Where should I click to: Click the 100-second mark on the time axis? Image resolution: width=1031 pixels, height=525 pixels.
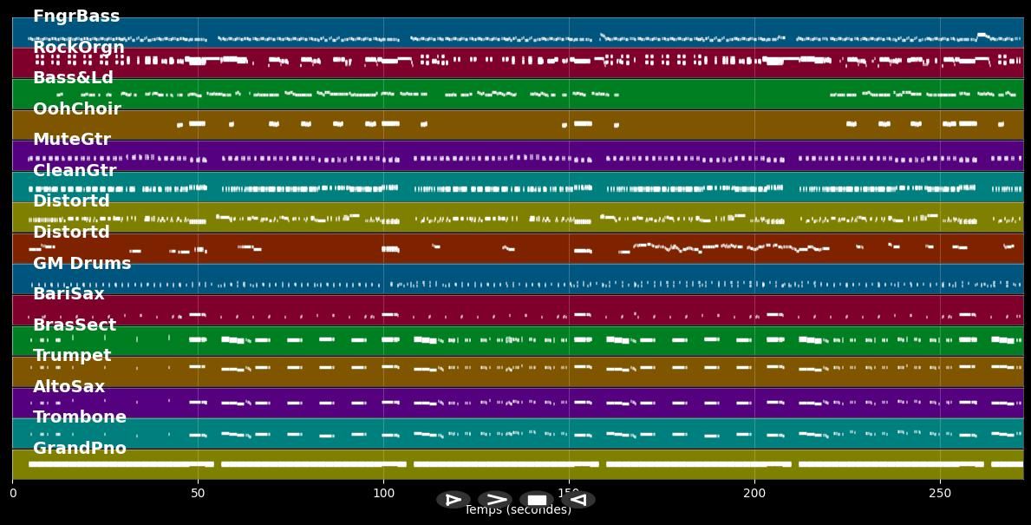click(383, 493)
